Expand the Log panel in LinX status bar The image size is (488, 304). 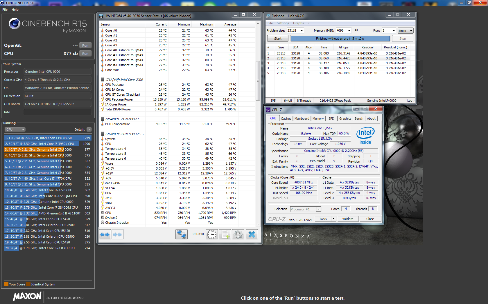coord(411,101)
